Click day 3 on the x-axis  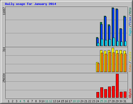click(x=16, y=101)
